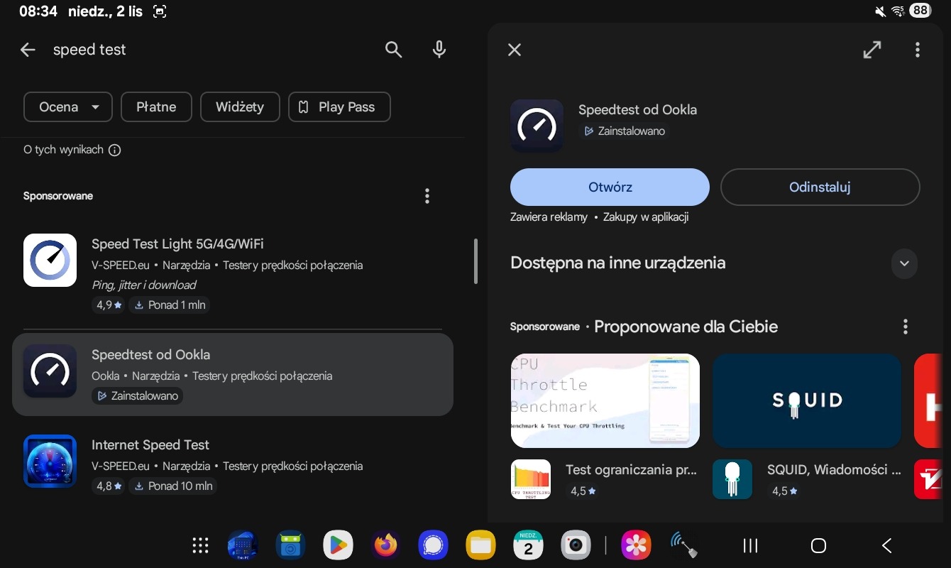Tap the voice search microphone icon
Screen dimensions: 951x568
pos(439,49)
